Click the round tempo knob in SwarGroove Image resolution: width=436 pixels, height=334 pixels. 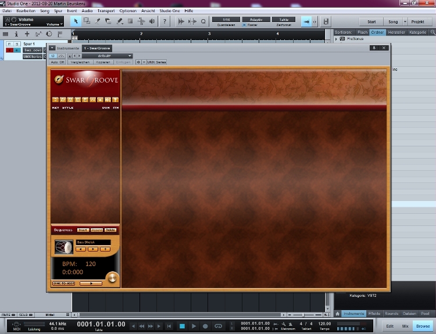pos(112,278)
